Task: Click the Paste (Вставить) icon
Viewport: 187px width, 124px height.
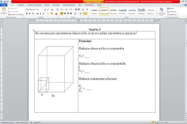Action: click(x=4, y=10)
